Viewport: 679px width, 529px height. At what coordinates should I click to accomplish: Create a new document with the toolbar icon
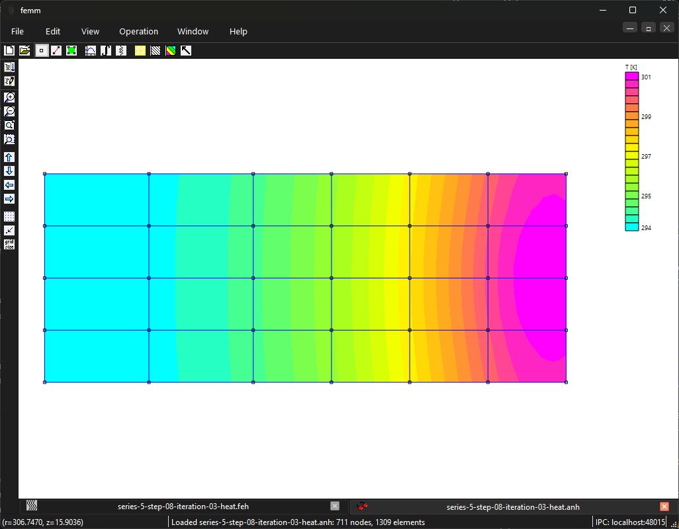coord(9,51)
